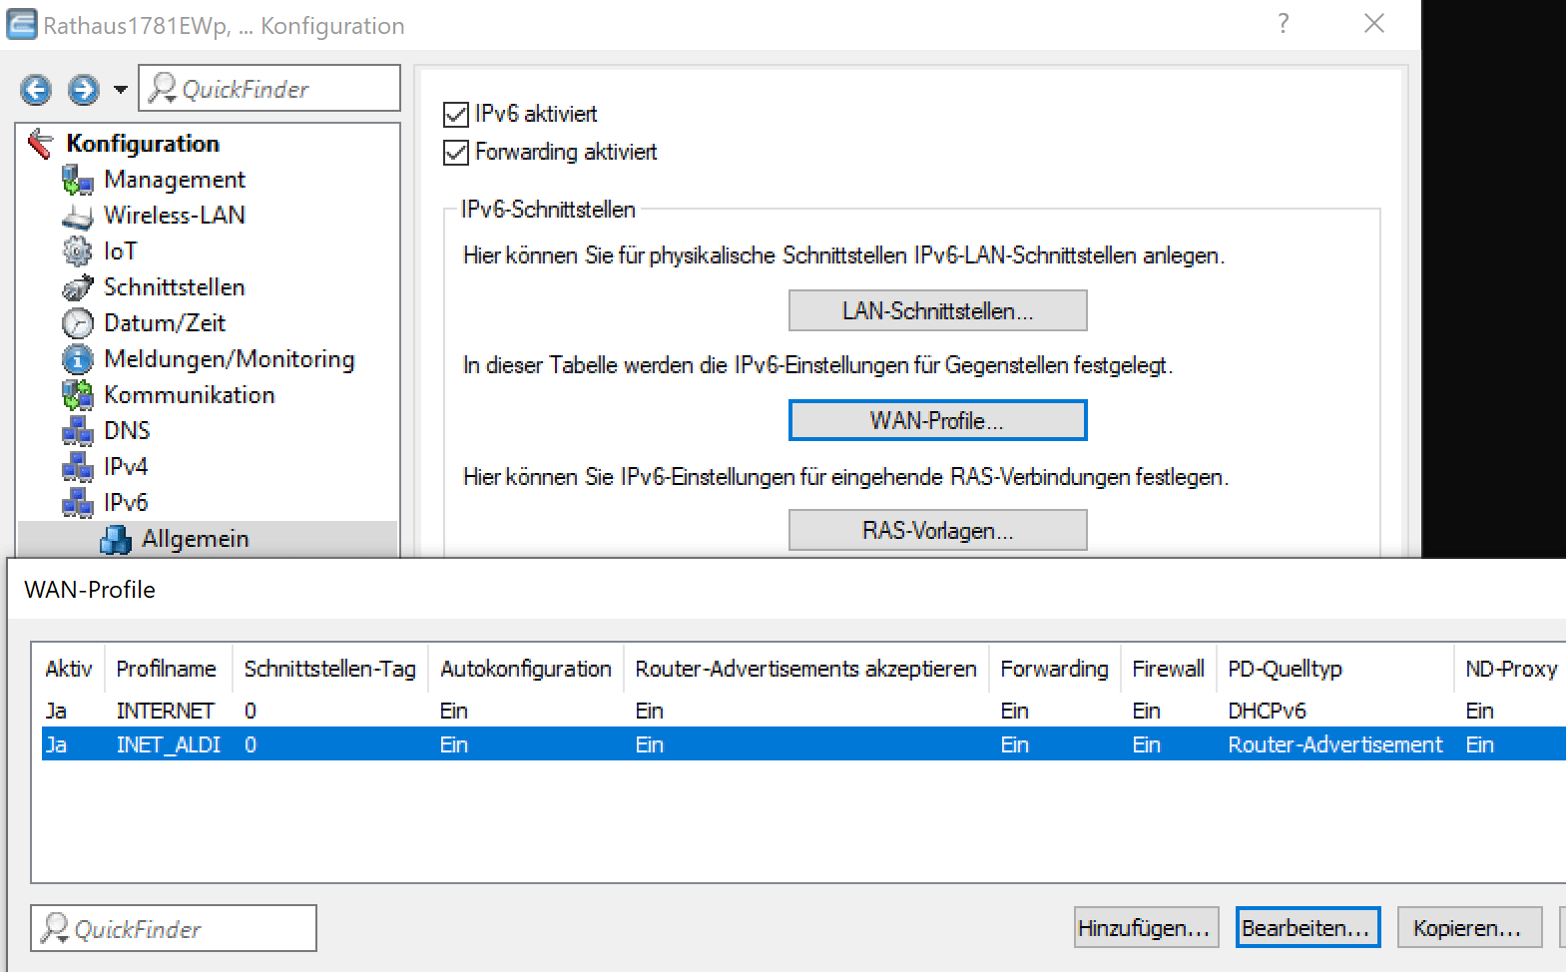1566x972 pixels.
Task: Toggle the IPv6 aktiviert checkbox
Action: [x=456, y=115]
